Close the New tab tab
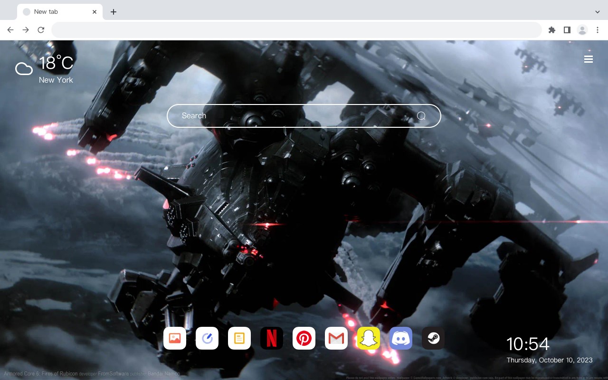Image resolution: width=608 pixels, height=380 pixels. coord(95,12)
